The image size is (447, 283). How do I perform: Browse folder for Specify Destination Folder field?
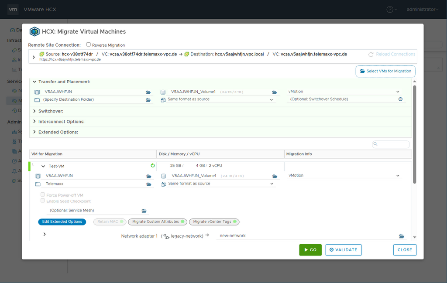point(148,100)
